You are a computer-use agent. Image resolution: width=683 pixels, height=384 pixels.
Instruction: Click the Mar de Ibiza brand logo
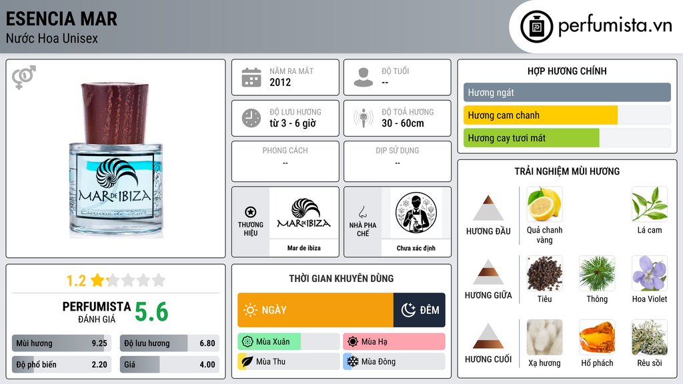point(303,213)
